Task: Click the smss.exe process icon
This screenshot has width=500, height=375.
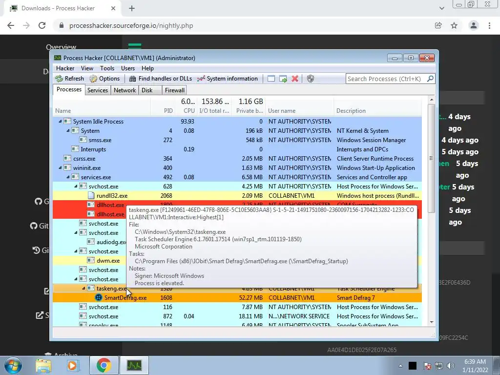Action: click(83, 140)
